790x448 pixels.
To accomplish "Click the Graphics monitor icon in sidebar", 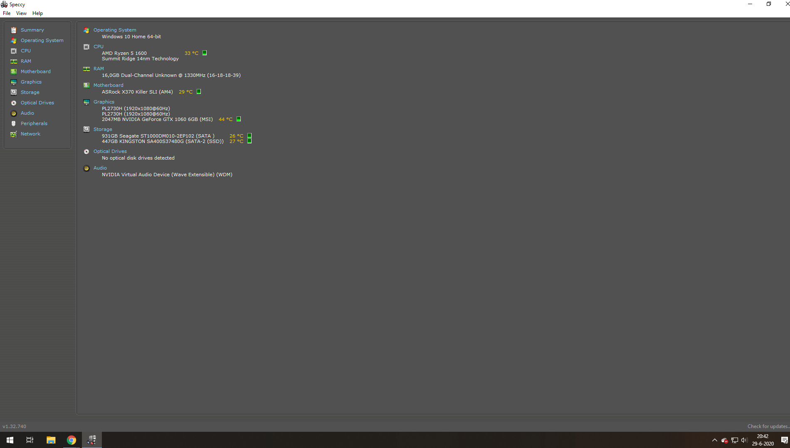I will (14, 82).
